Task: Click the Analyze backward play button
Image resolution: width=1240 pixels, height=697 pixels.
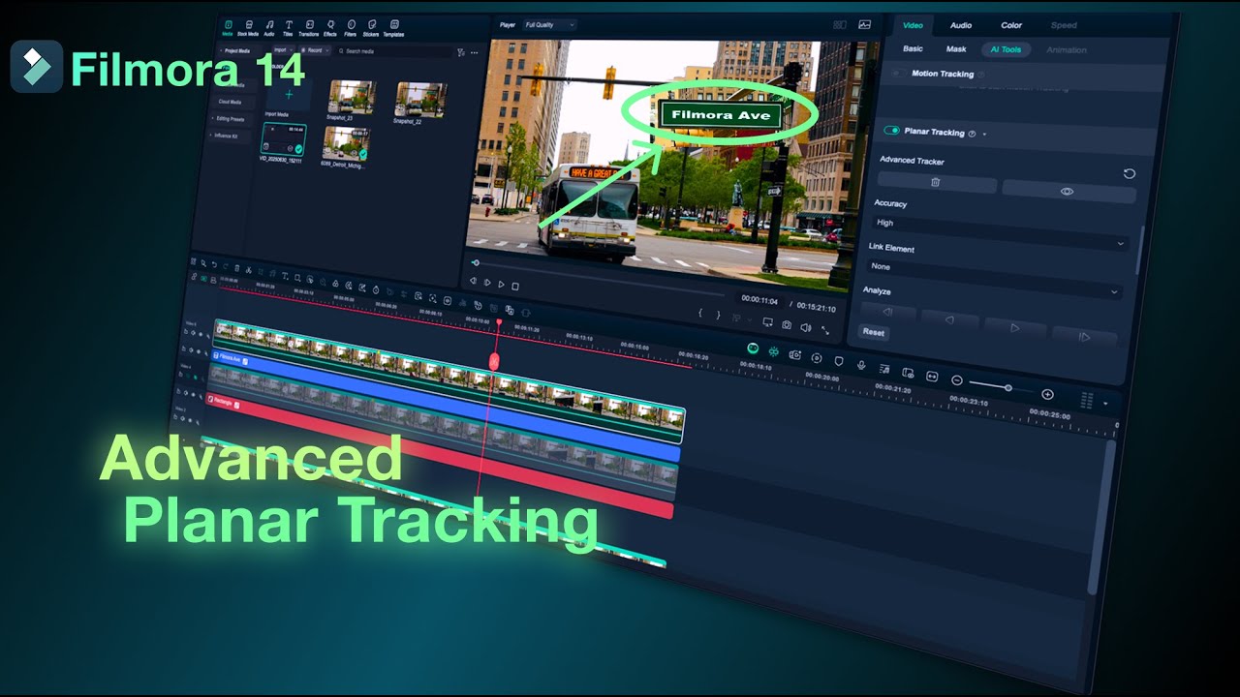Action: (x=949, y=319)
